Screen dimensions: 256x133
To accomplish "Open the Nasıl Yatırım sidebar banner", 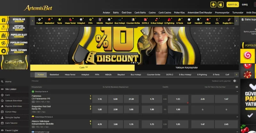I will [14, 51].
